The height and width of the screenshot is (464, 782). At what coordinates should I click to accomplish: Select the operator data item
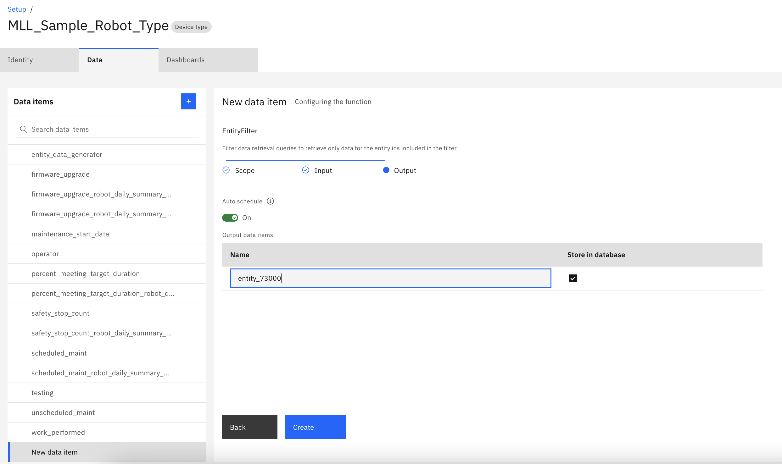coord(107,254)
